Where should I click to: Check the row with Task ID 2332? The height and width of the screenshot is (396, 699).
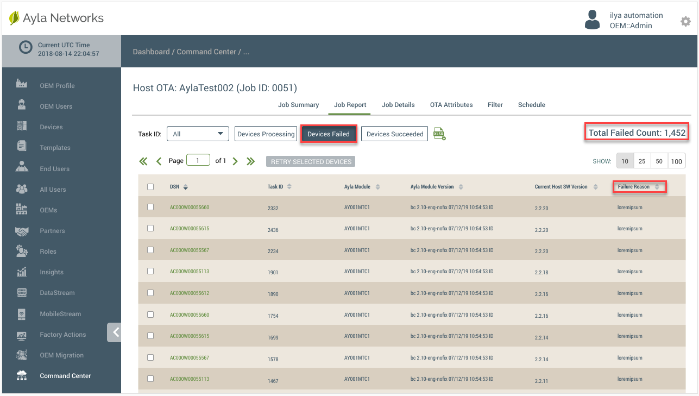(x=150, y=207)
